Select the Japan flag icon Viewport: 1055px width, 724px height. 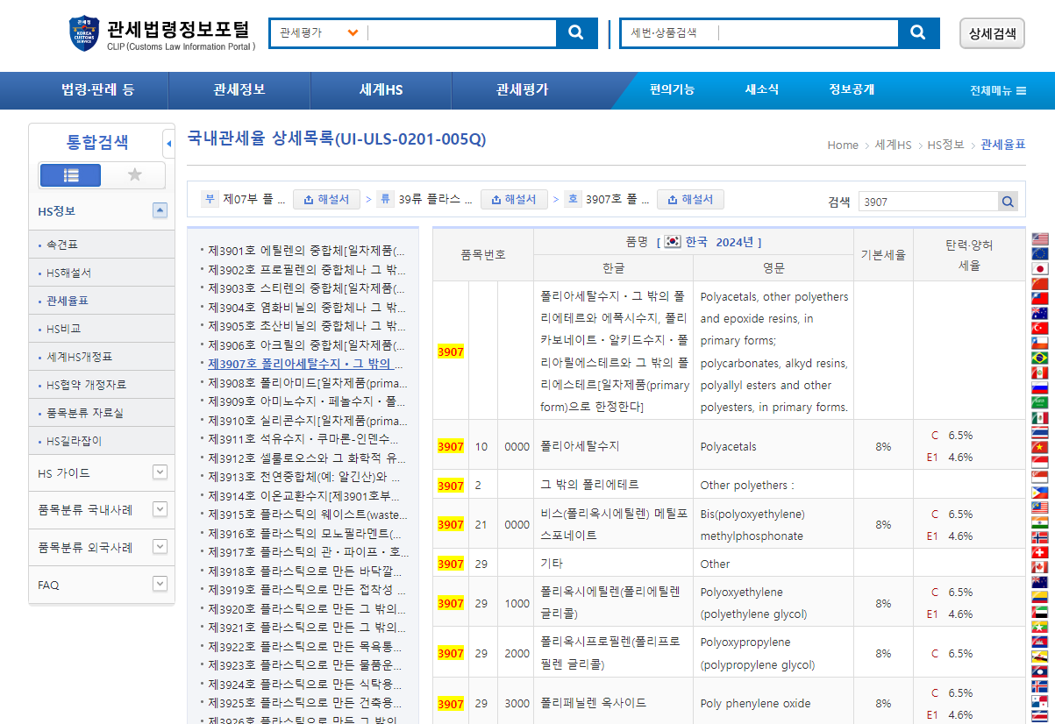[1040, 268]
